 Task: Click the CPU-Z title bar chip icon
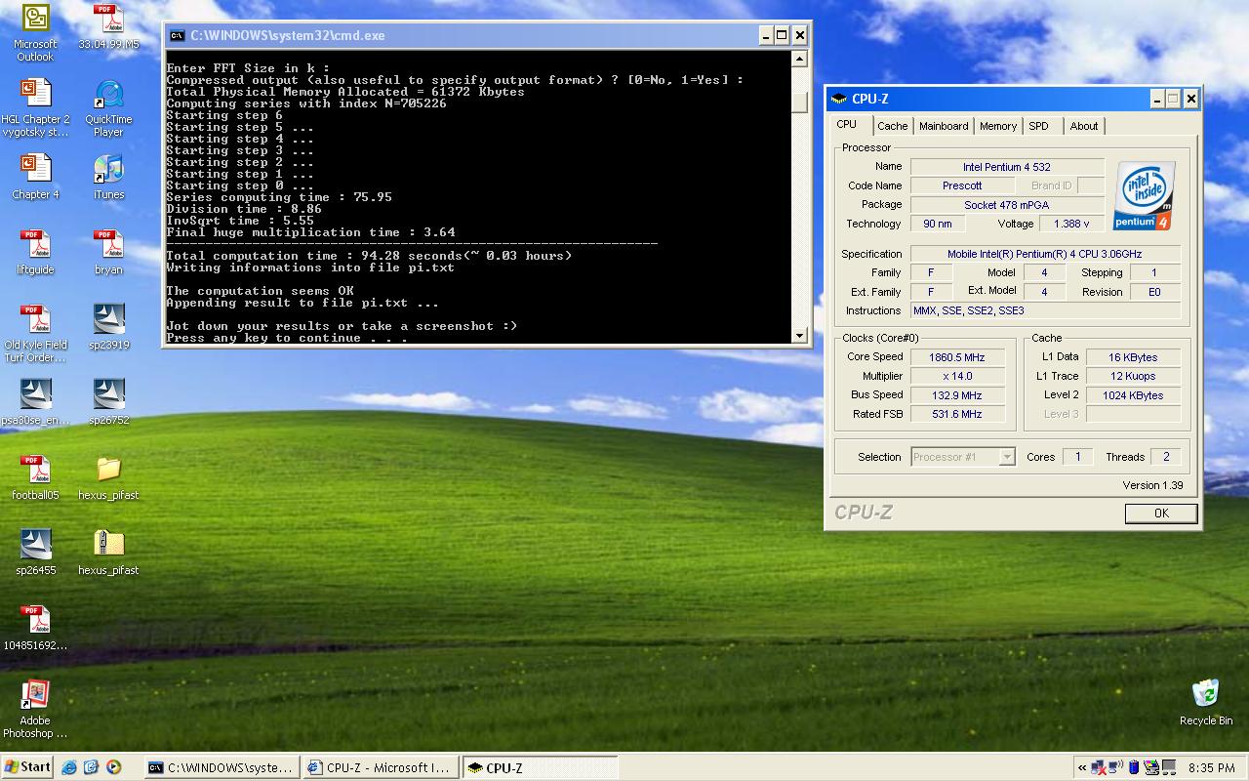pyautogui.click(x=839, y=99)
